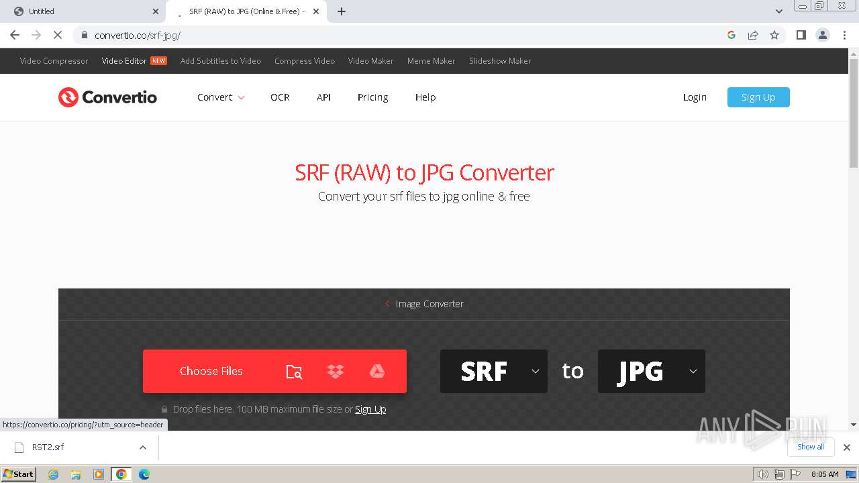Open File Explorer from the taskbar

point(76,474)
